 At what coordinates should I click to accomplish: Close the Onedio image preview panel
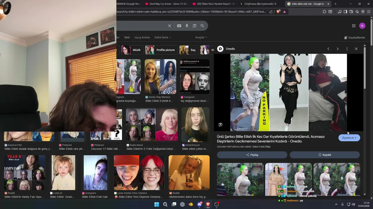click(x=356, y=49)
